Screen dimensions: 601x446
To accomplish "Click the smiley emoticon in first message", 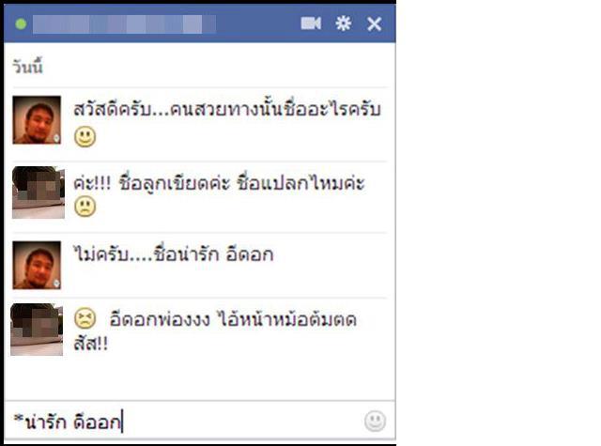I will tap(85, 137).
